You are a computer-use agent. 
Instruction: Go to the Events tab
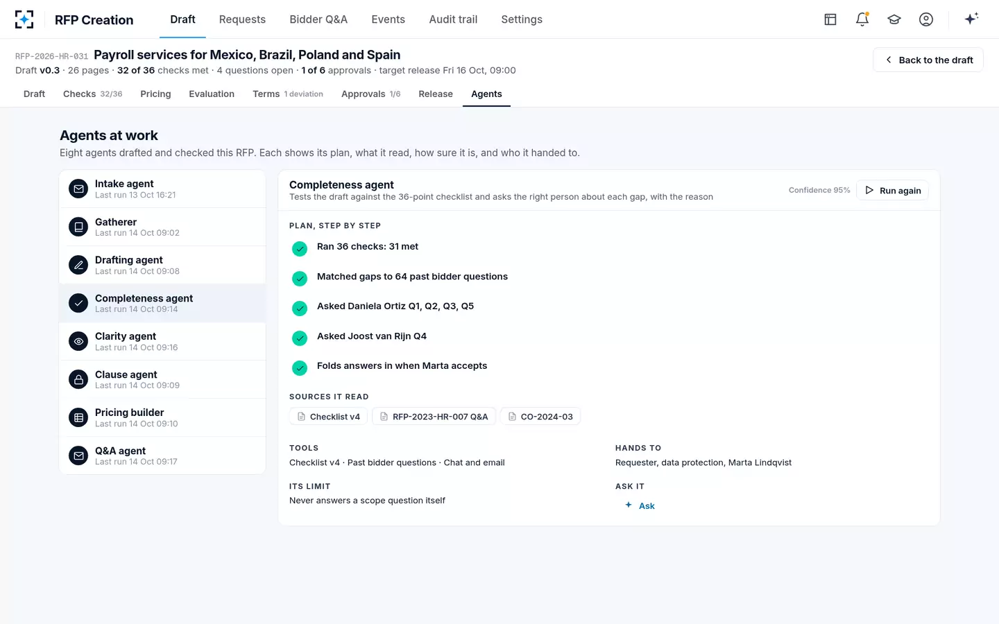[x=388, y=19]
